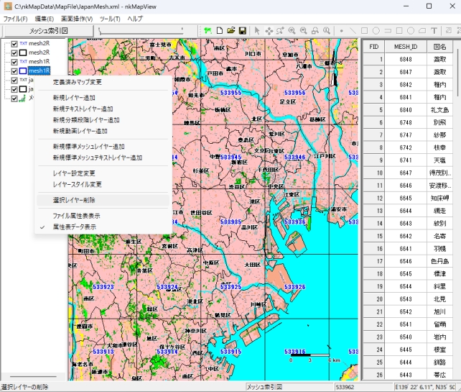This screenshot has height=392, width=461.
Task: Click the New file icon in toolbar
Action: click(x=220, y=31)
